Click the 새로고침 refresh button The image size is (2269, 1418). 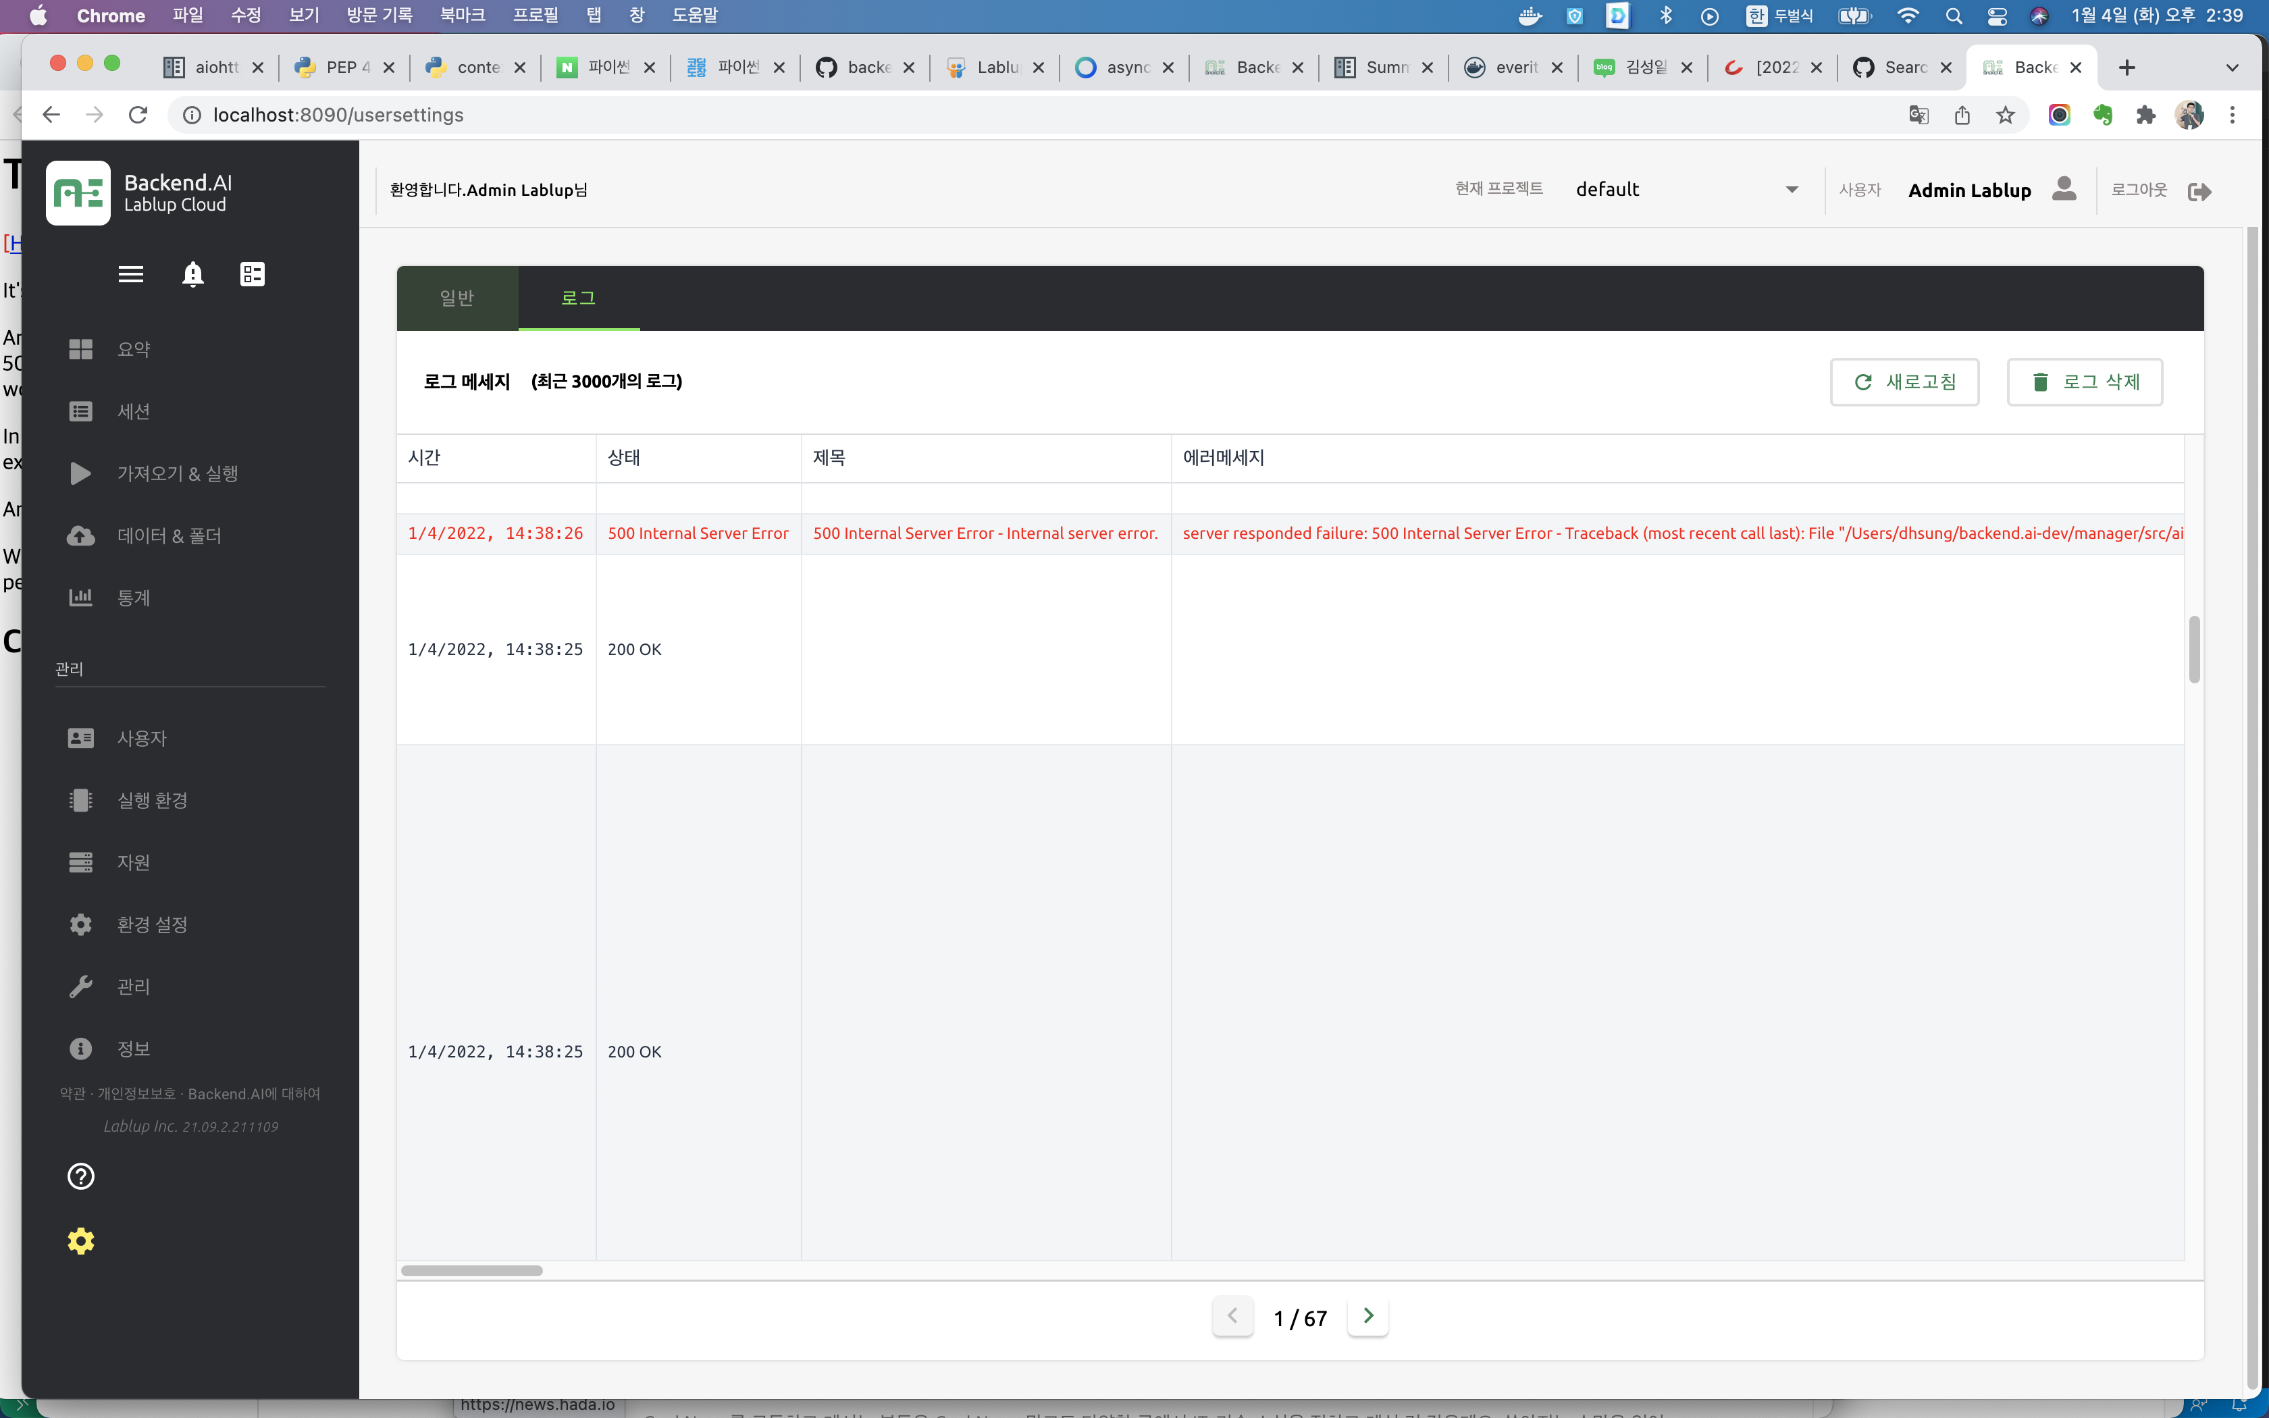(x=1904, y=382)
